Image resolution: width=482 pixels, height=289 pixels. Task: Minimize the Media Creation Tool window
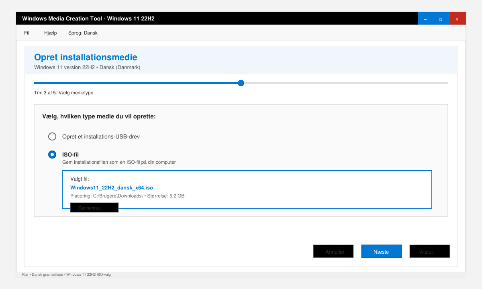[425, 19]
